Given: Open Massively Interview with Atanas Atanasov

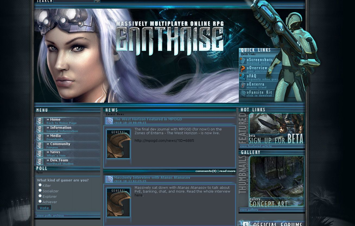Looking at the screenshot, I should click(x=152, y=178).
